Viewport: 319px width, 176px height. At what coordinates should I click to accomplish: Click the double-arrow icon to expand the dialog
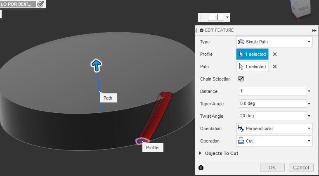[x=314, y=31]
